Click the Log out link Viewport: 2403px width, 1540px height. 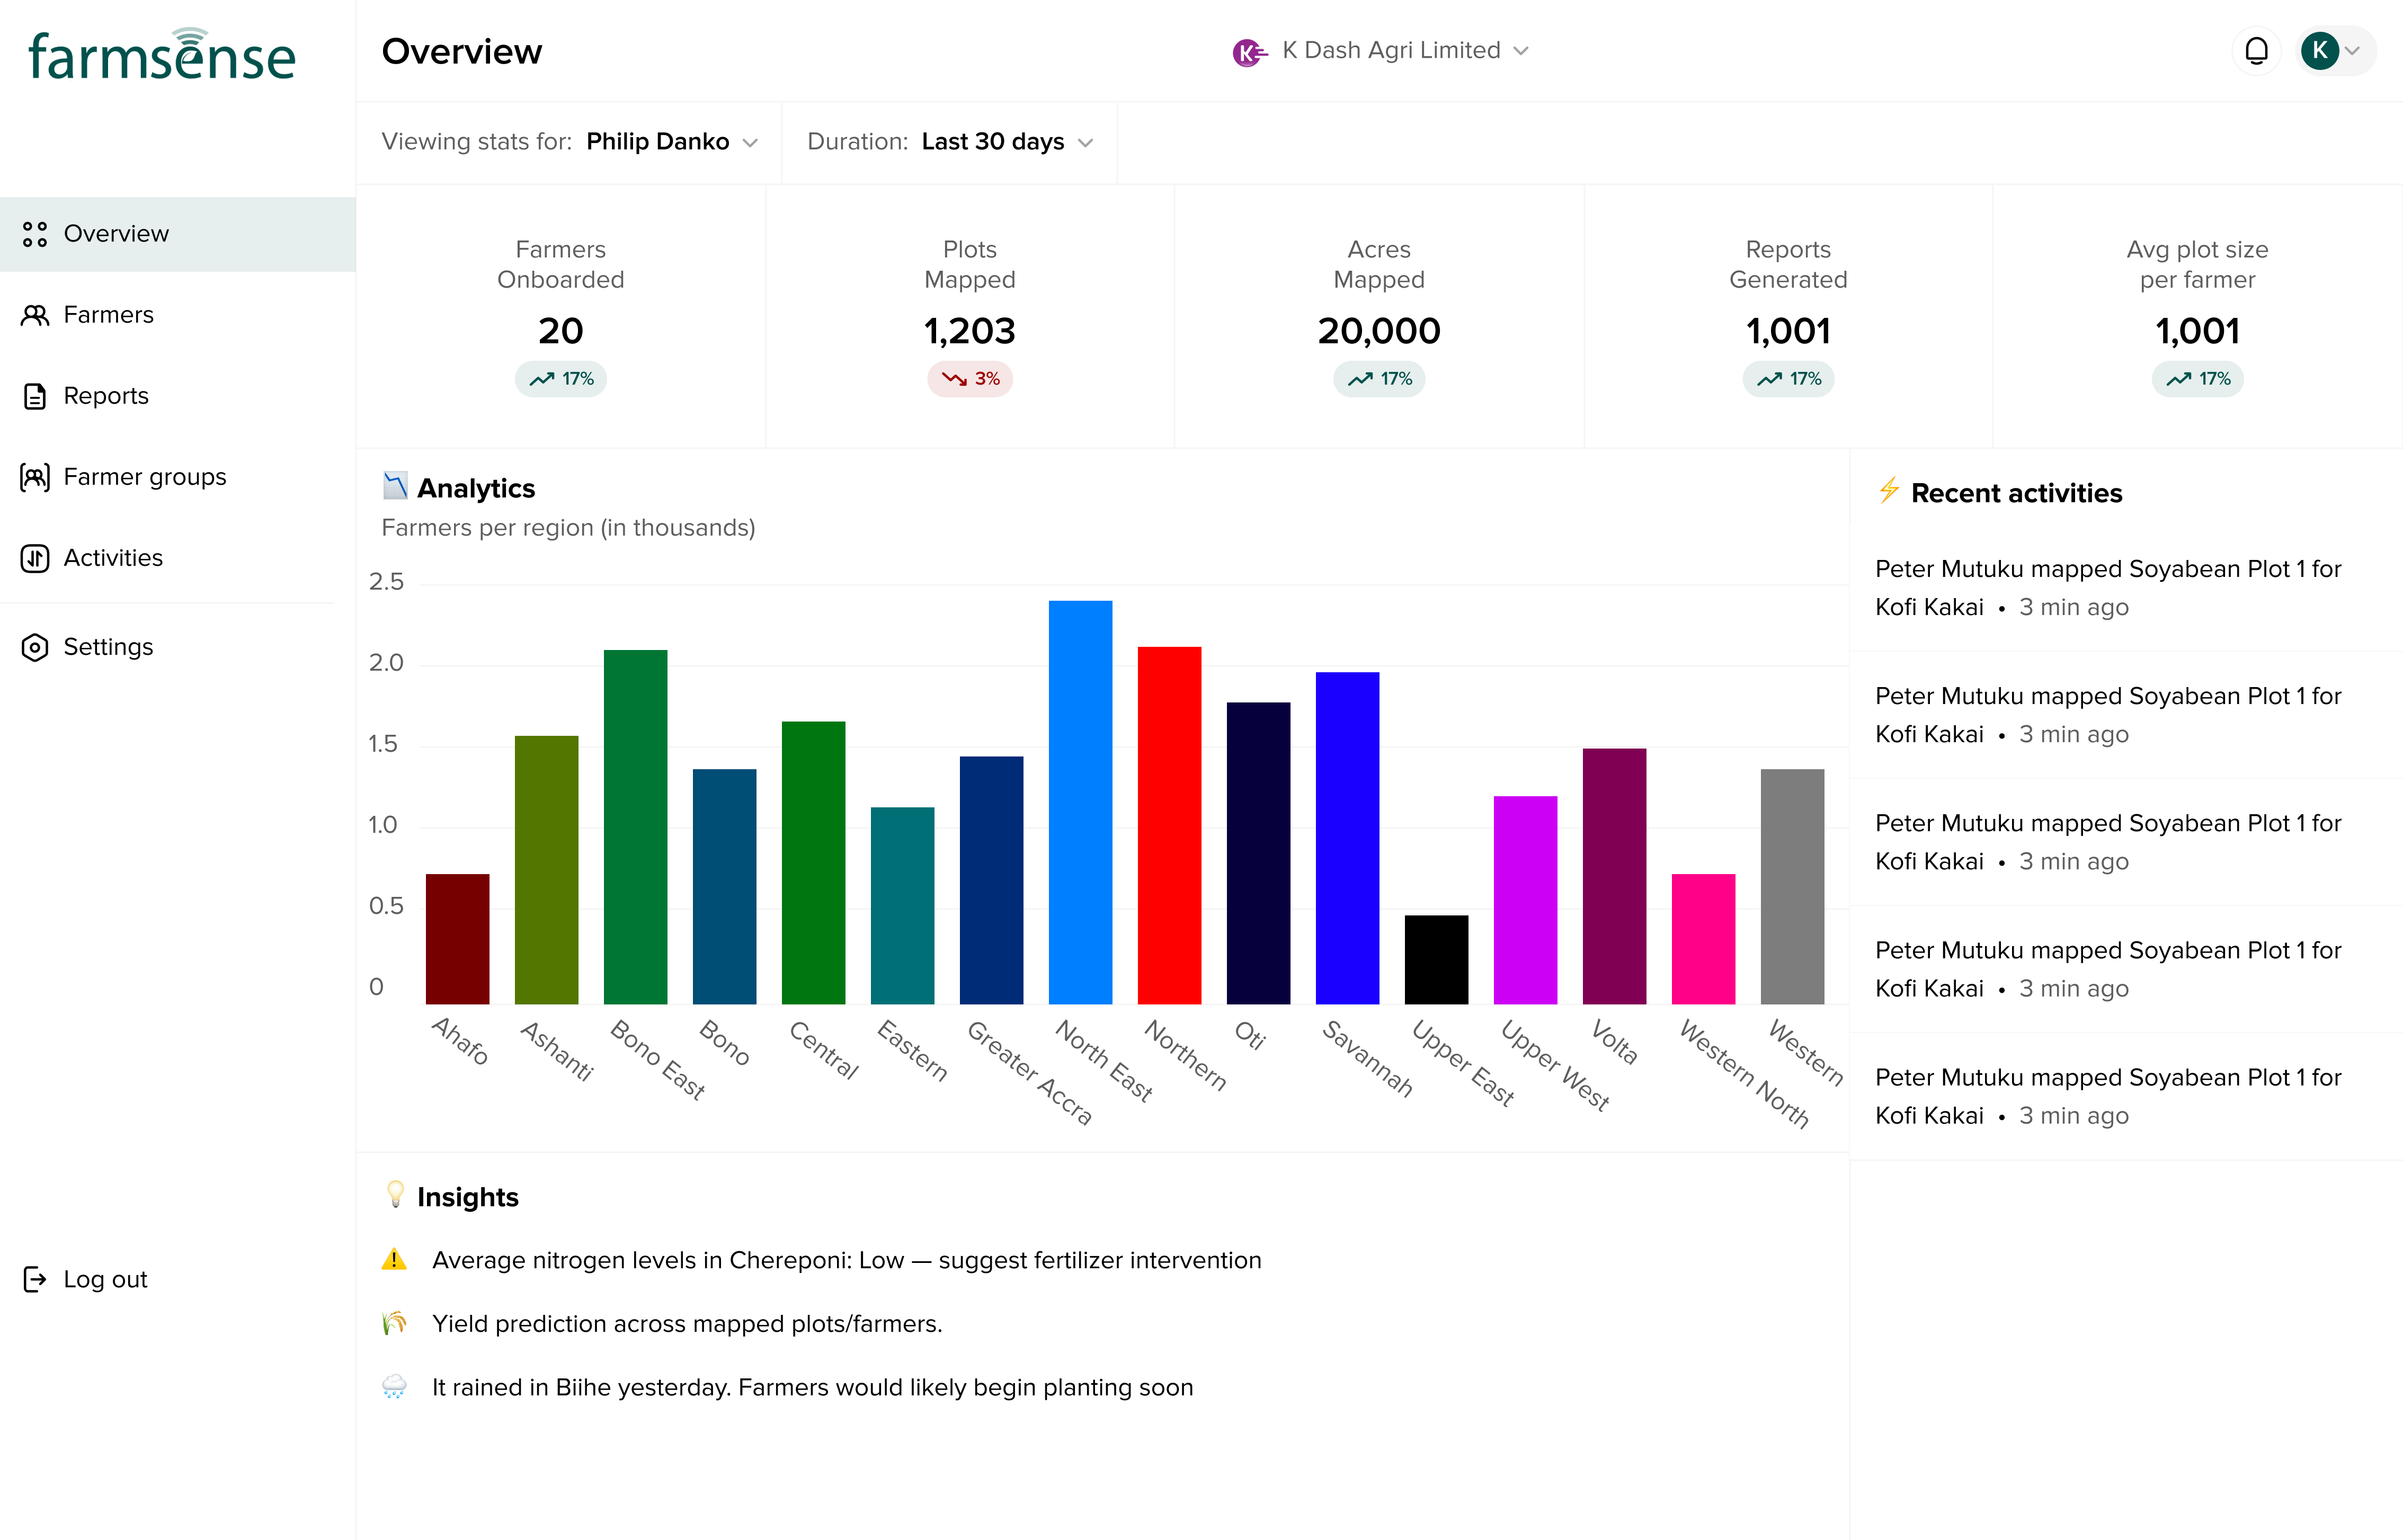tap(105, 1279)
